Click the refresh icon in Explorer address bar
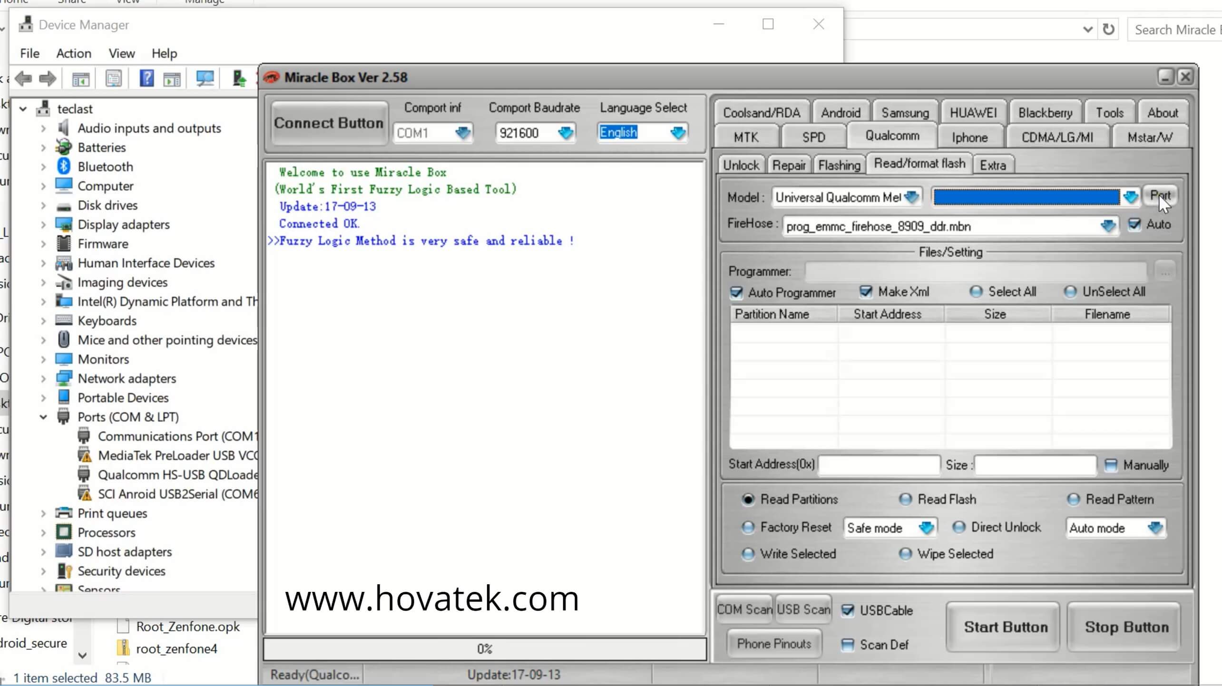Image resolution: width=1222 pixels, height=686 pixels. coord(1108,29)
